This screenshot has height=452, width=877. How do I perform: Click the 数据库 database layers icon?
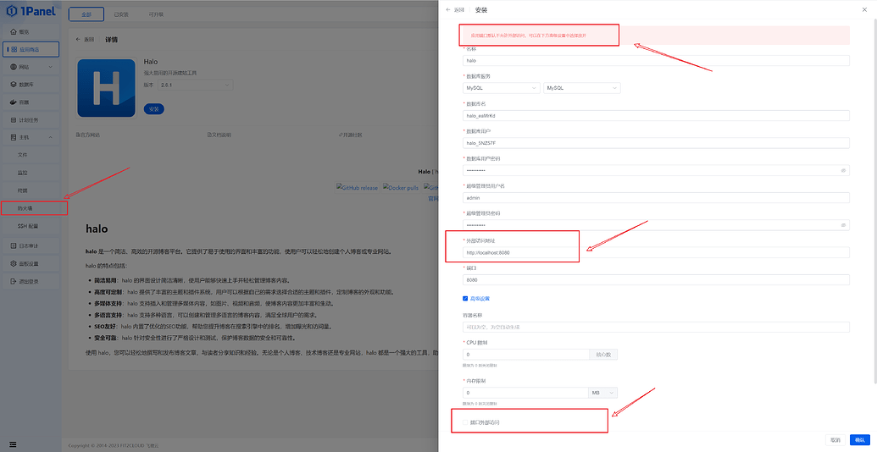[14, 85]
